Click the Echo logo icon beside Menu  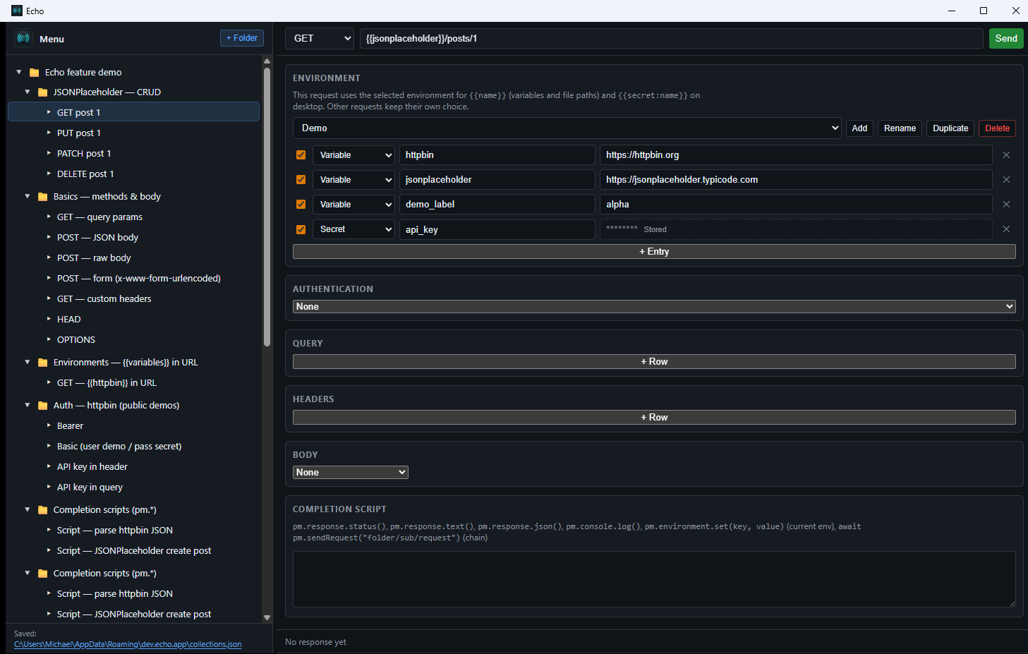[23, 38]
